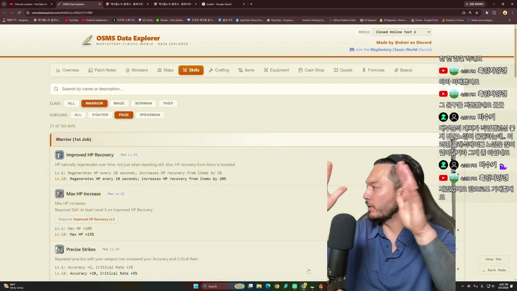
Task: Toggle Dark Mode on the page
Action: coord(494,270)
